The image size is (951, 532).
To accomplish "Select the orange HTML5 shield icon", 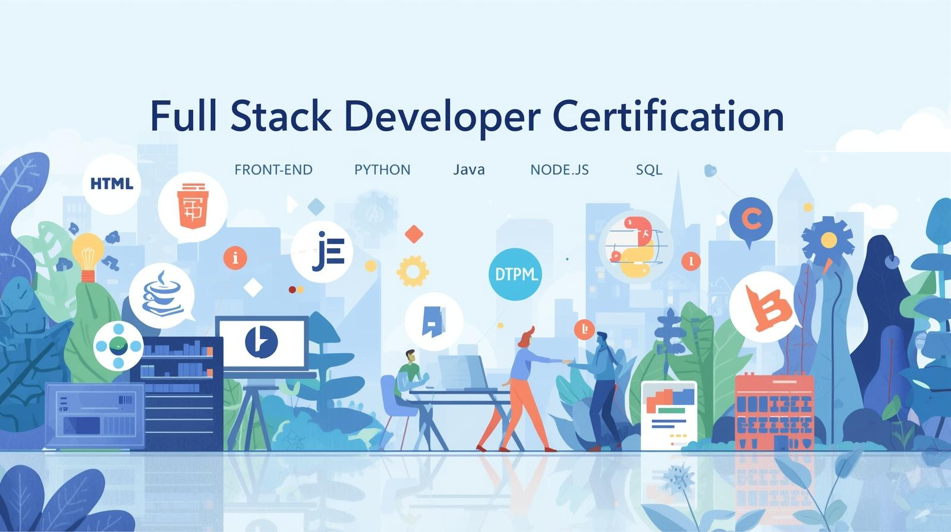I will [x=193, y=206].
